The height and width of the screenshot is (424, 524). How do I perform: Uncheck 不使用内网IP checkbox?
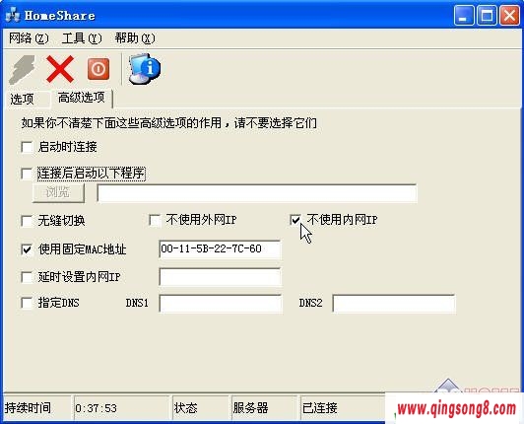[x=295, y=220]
